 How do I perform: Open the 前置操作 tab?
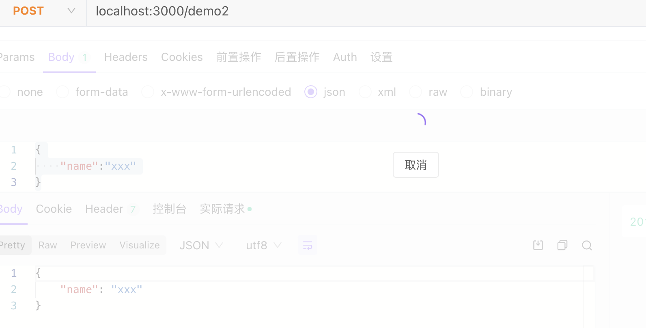tap(239, 57)
